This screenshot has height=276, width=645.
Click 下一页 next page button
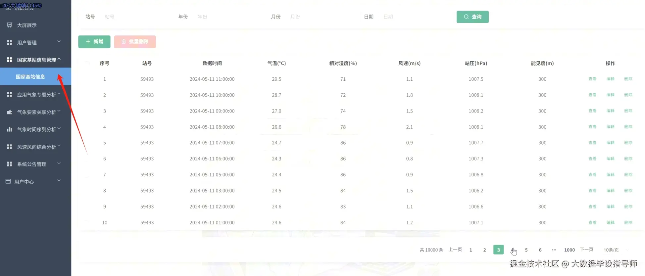tap(586, 250)
